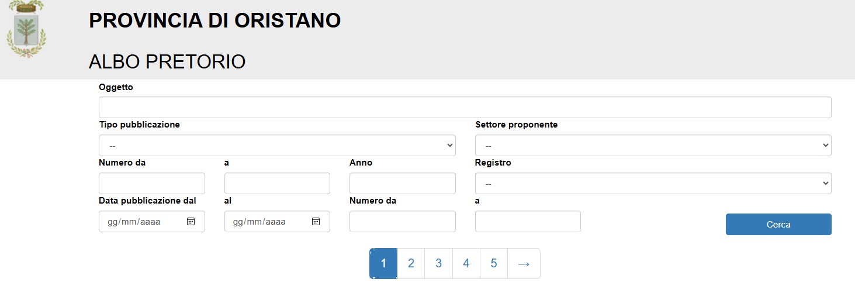Select page 1 in pagination
This screenshot has width=855, height=296.
(x=383, y=264)
